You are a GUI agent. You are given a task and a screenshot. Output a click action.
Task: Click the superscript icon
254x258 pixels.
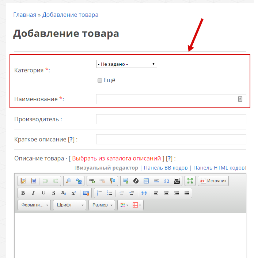(x=74, y=193)
